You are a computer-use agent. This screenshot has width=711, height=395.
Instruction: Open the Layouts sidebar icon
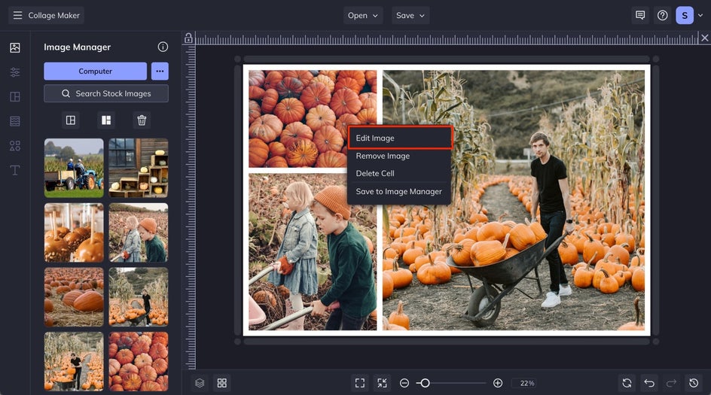[15, 97]
